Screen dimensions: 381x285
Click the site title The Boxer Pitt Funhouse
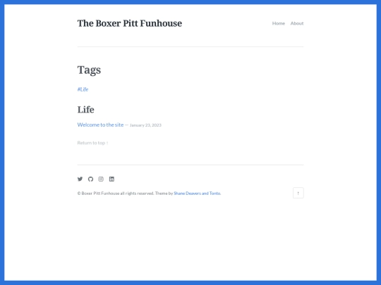130,23
